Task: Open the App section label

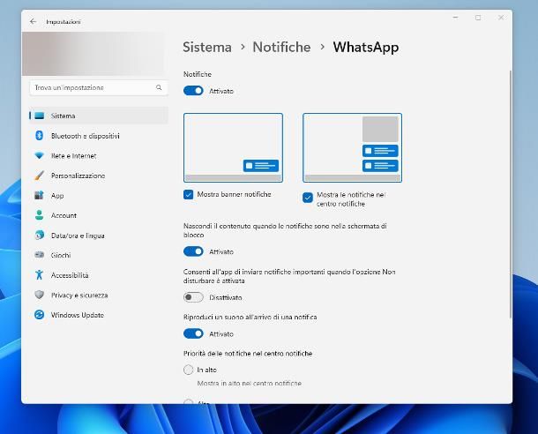Action: [57, 196]
